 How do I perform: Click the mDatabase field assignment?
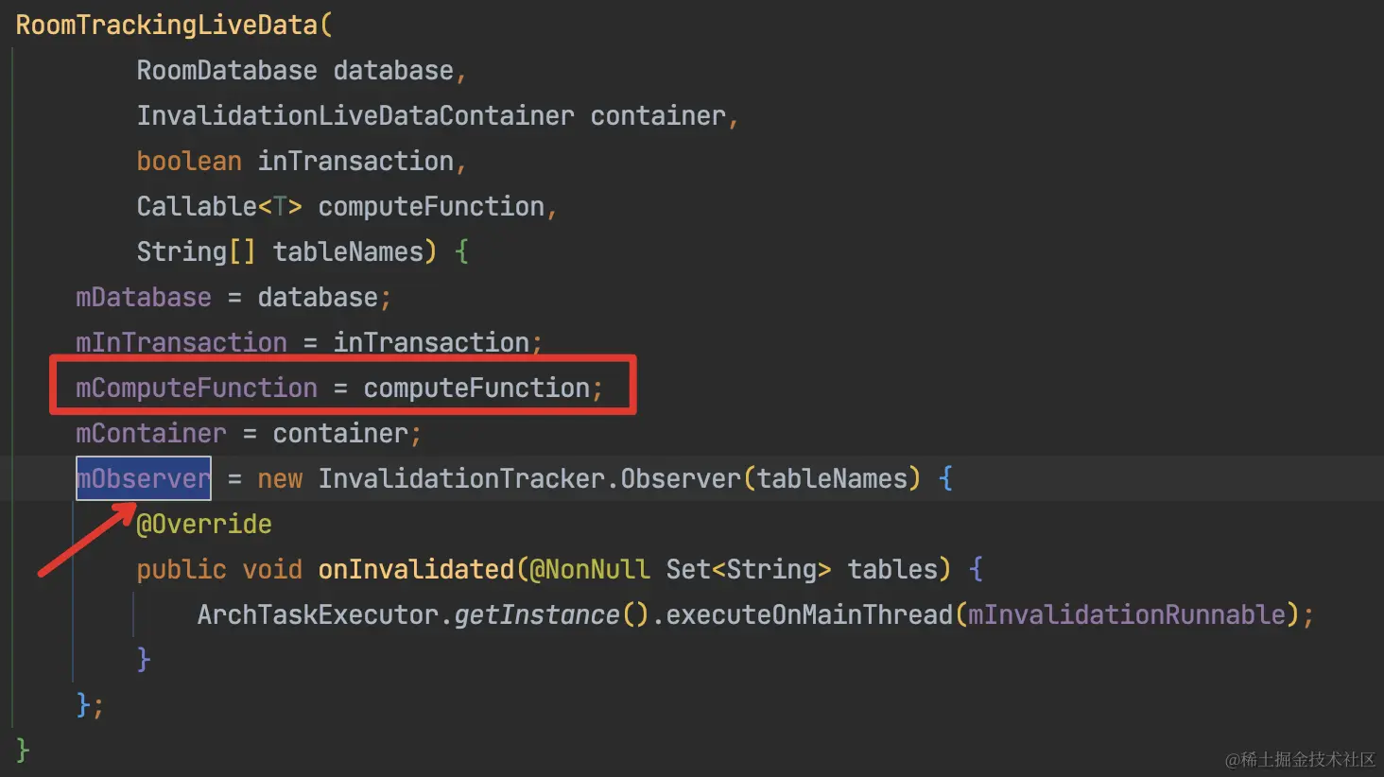point(233,297)
